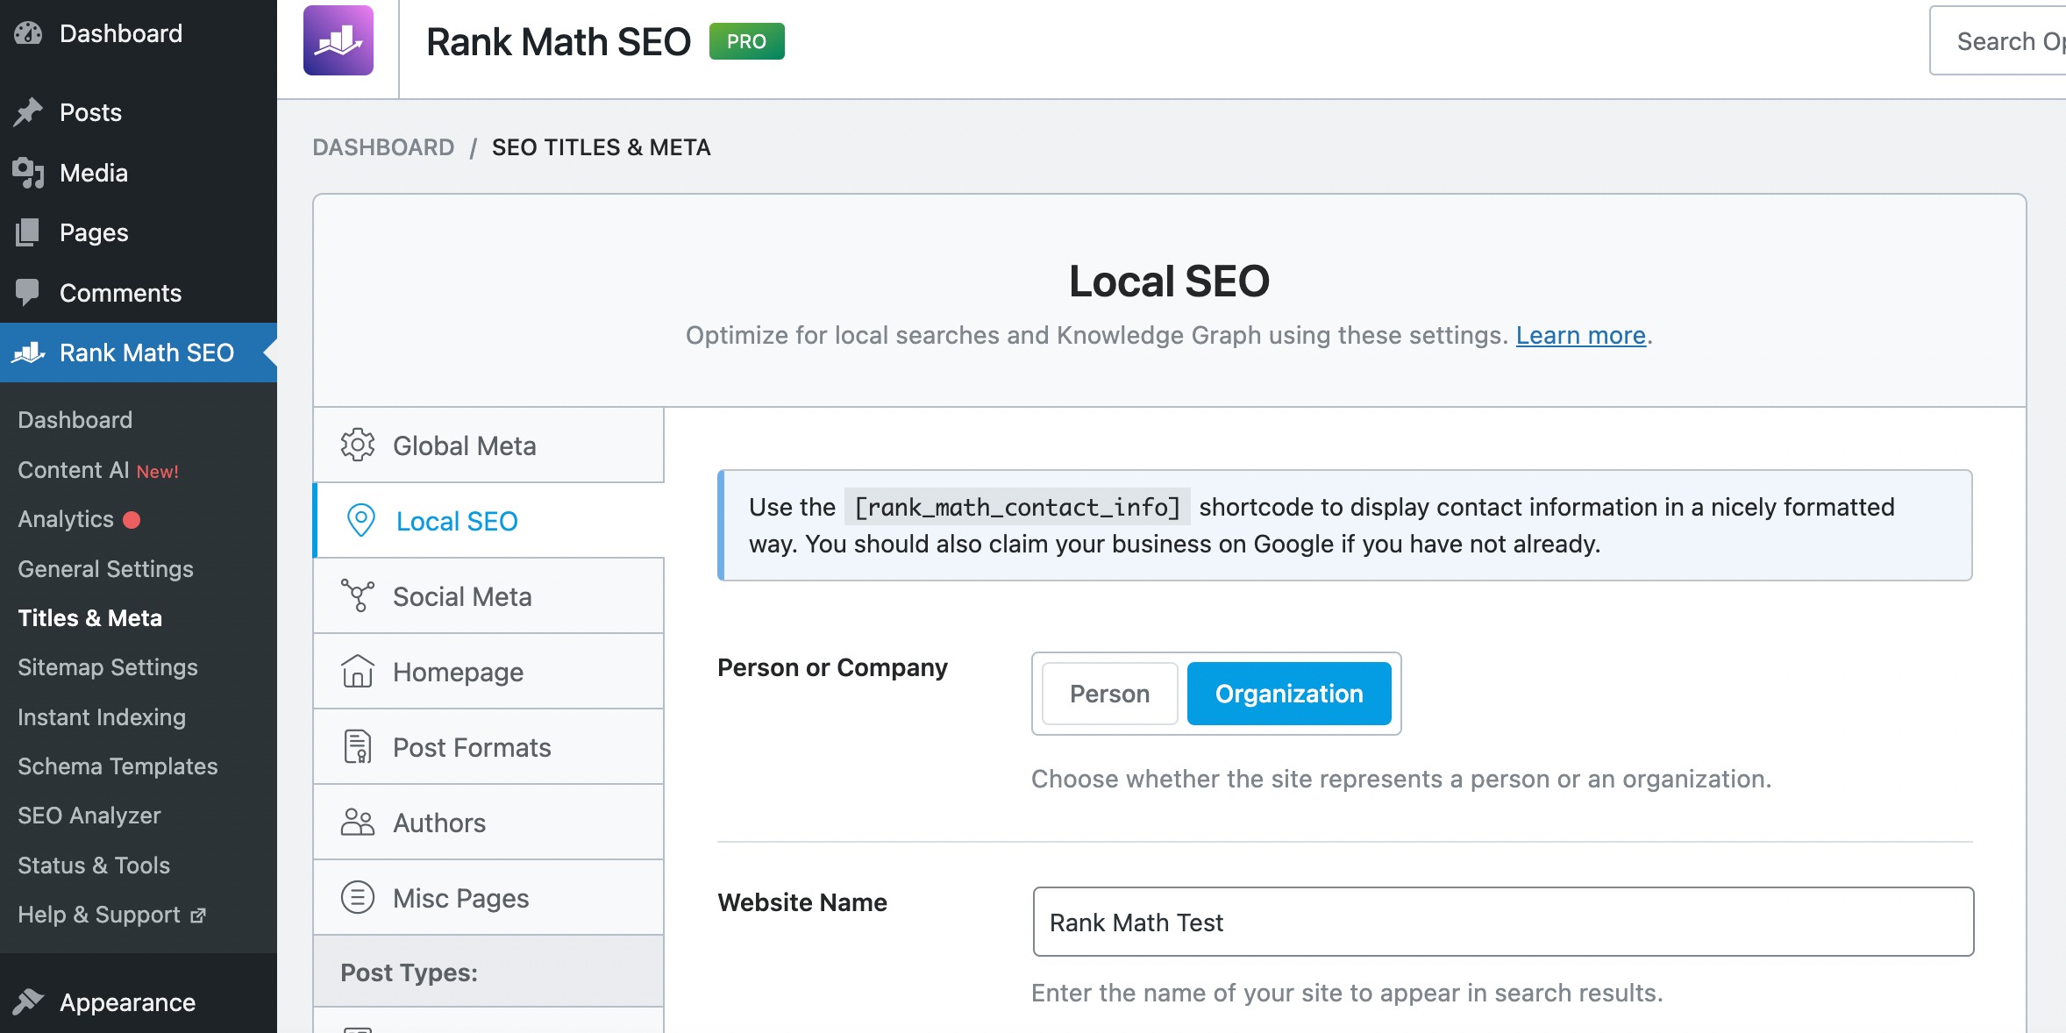
Task: Open Pages menu
Action: (x=139, y=232)
